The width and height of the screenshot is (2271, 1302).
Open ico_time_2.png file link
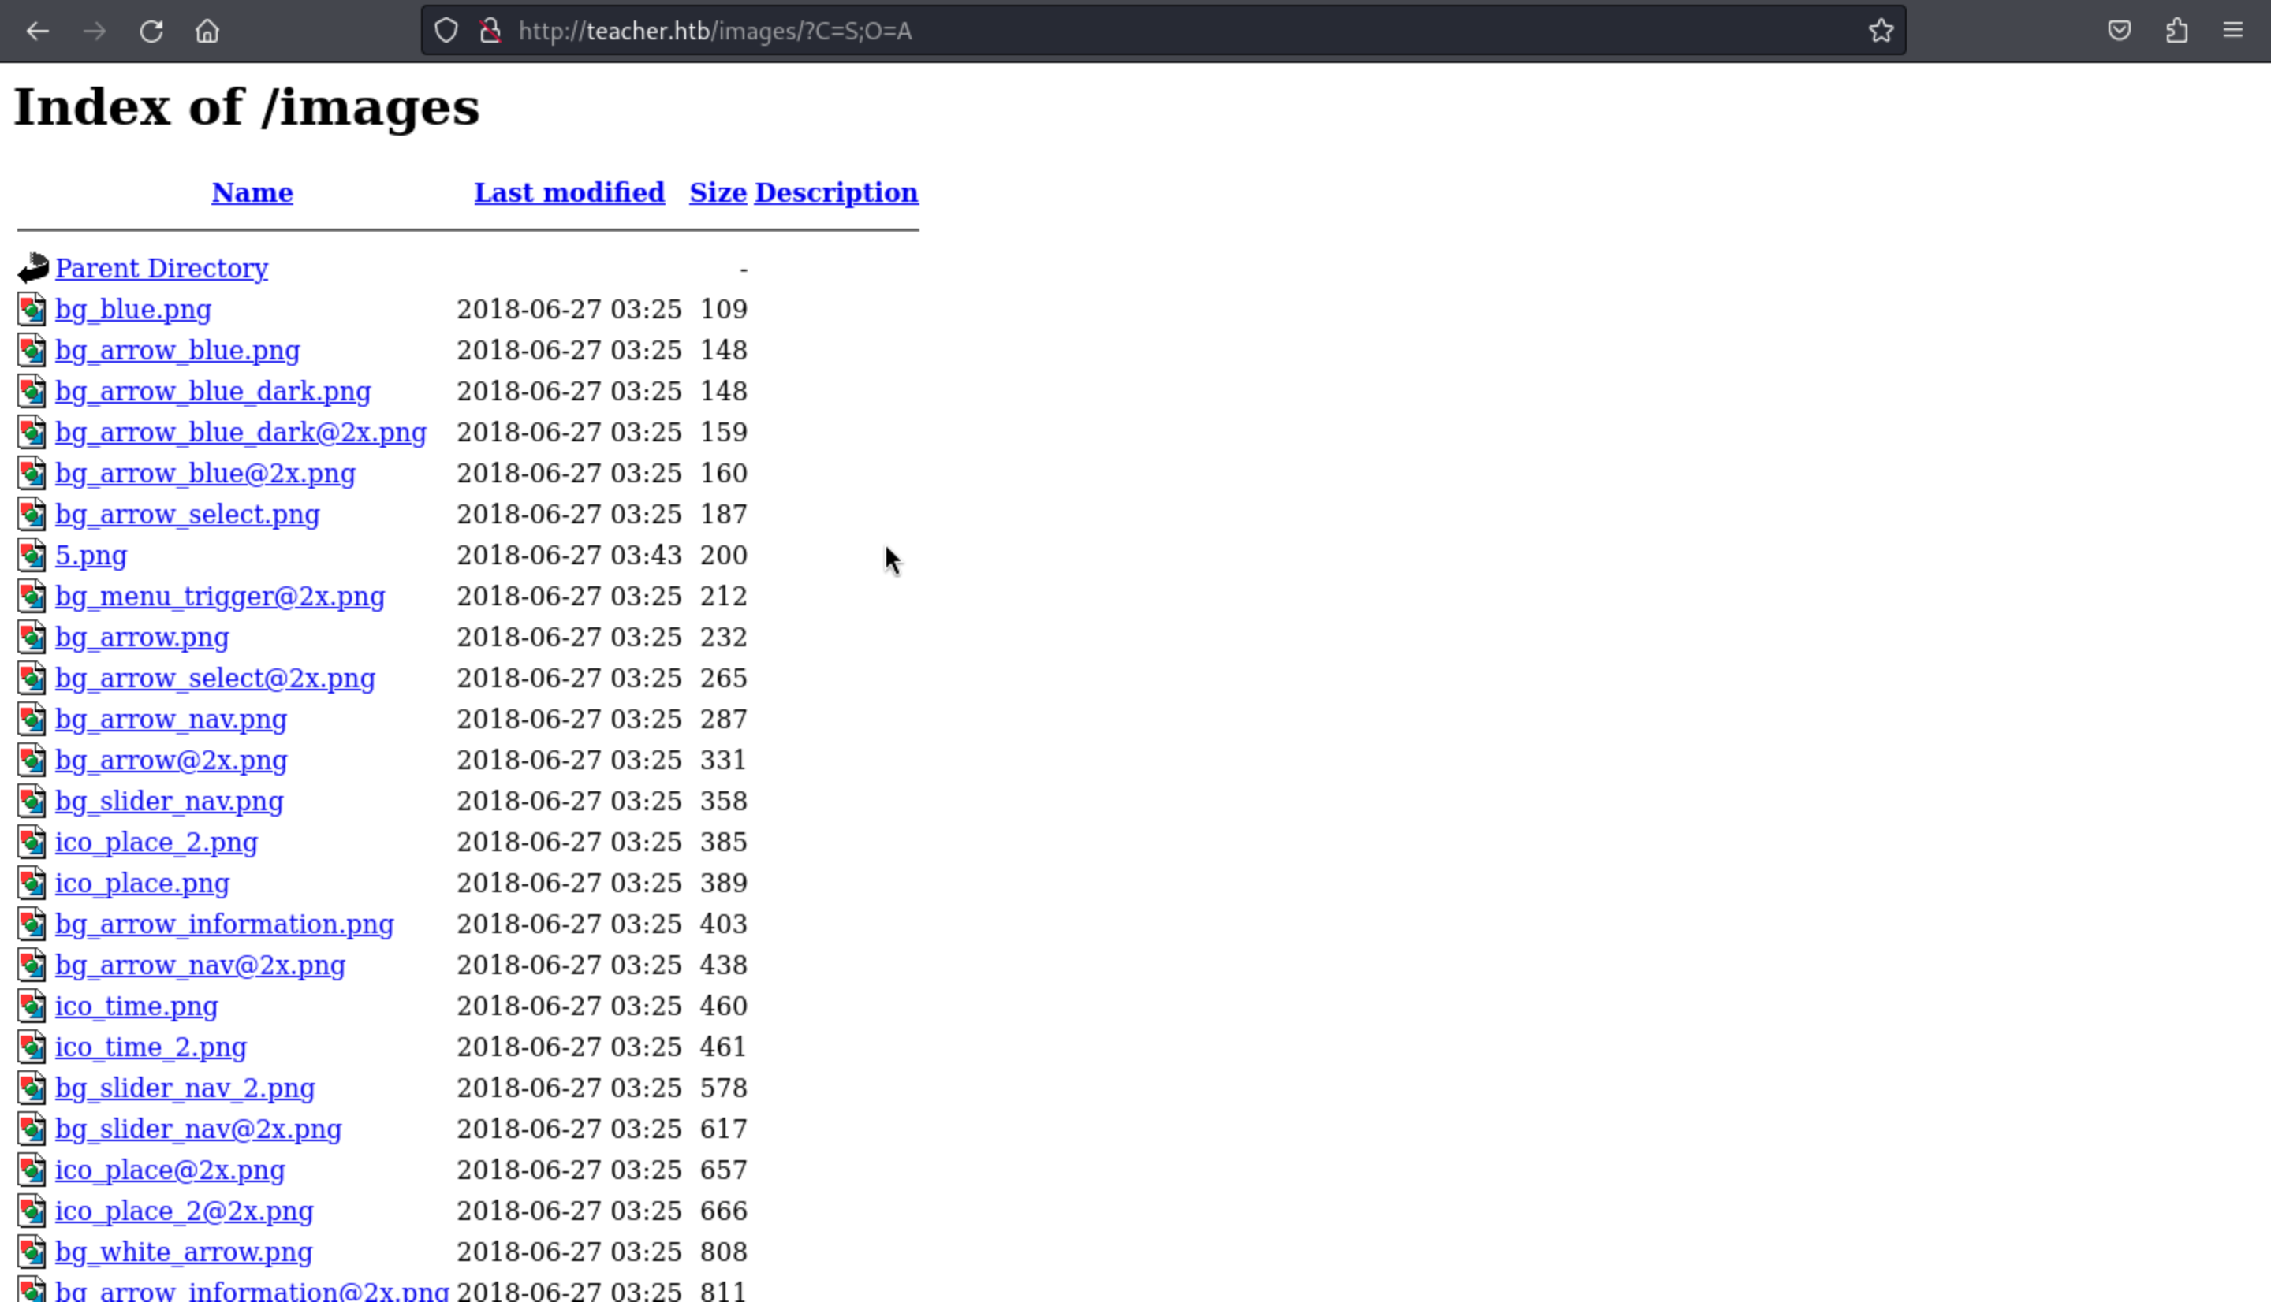151,1047
